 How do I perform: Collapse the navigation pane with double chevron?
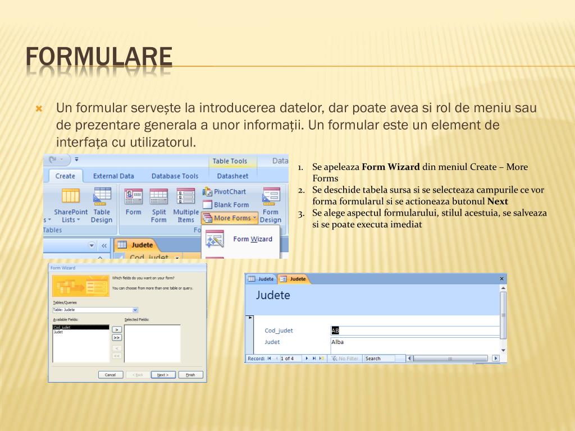(104, 246)
